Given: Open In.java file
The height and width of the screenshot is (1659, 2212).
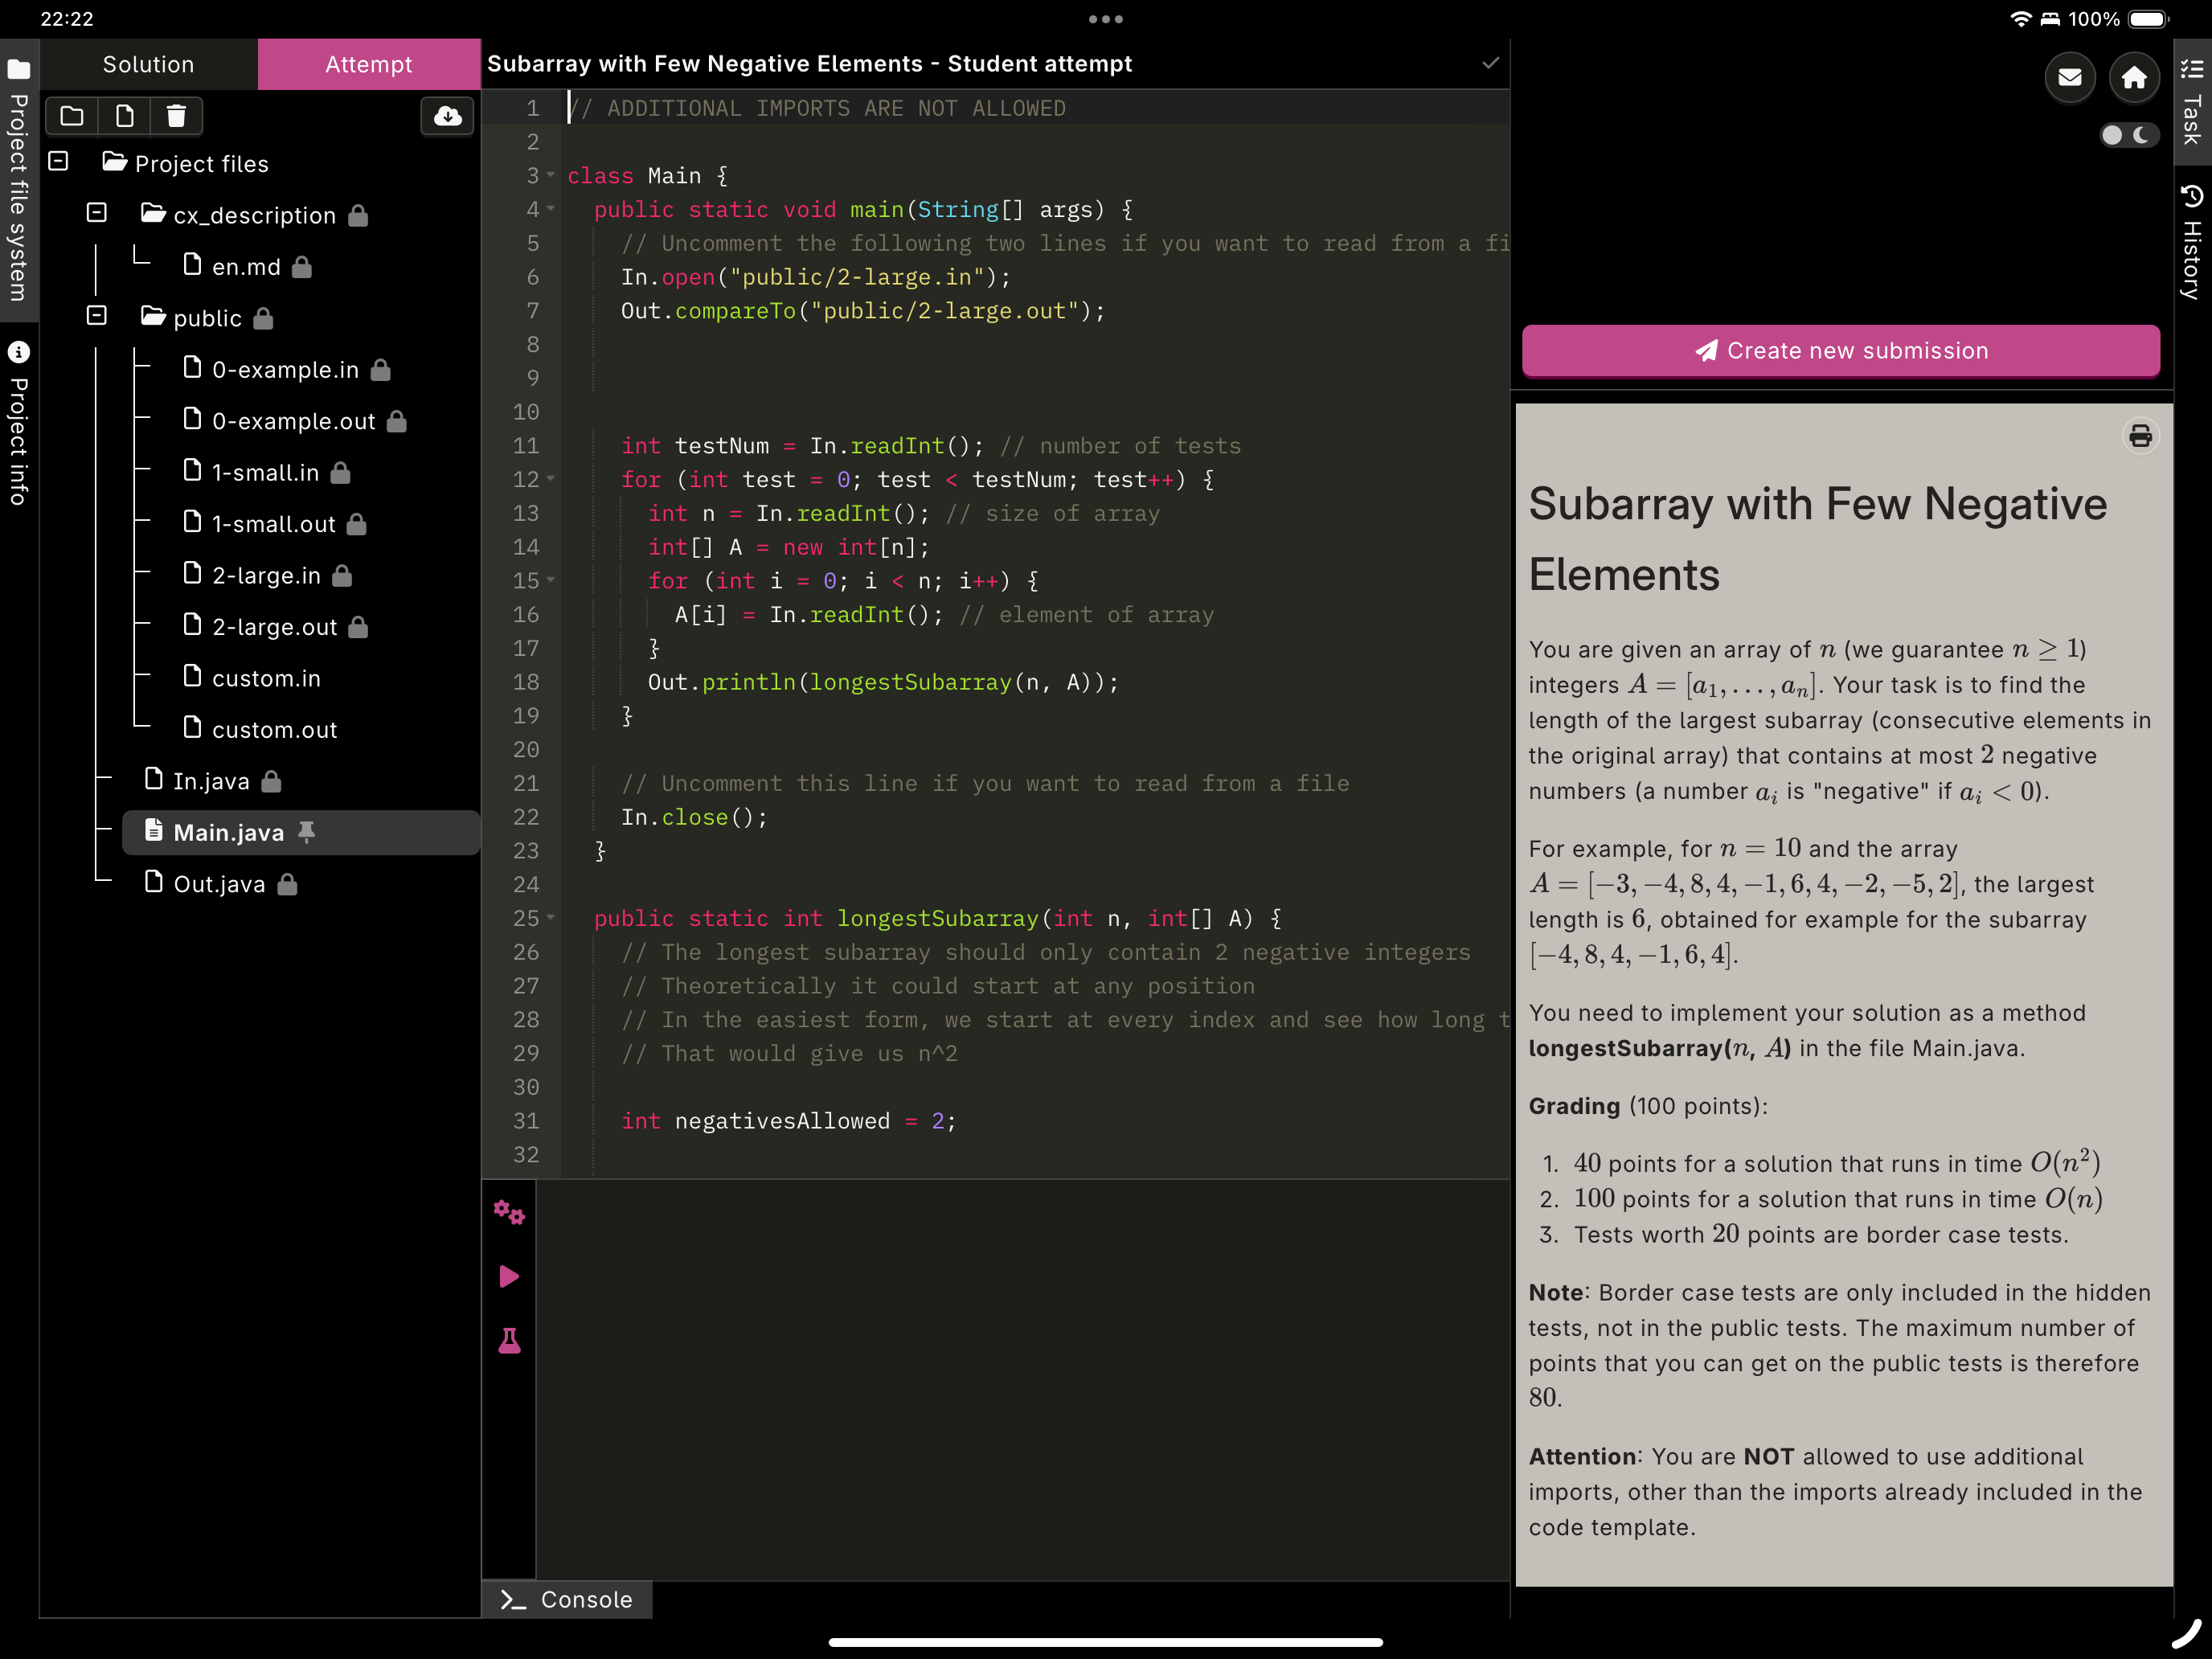Looking at the screenshot, I should 211,781.
